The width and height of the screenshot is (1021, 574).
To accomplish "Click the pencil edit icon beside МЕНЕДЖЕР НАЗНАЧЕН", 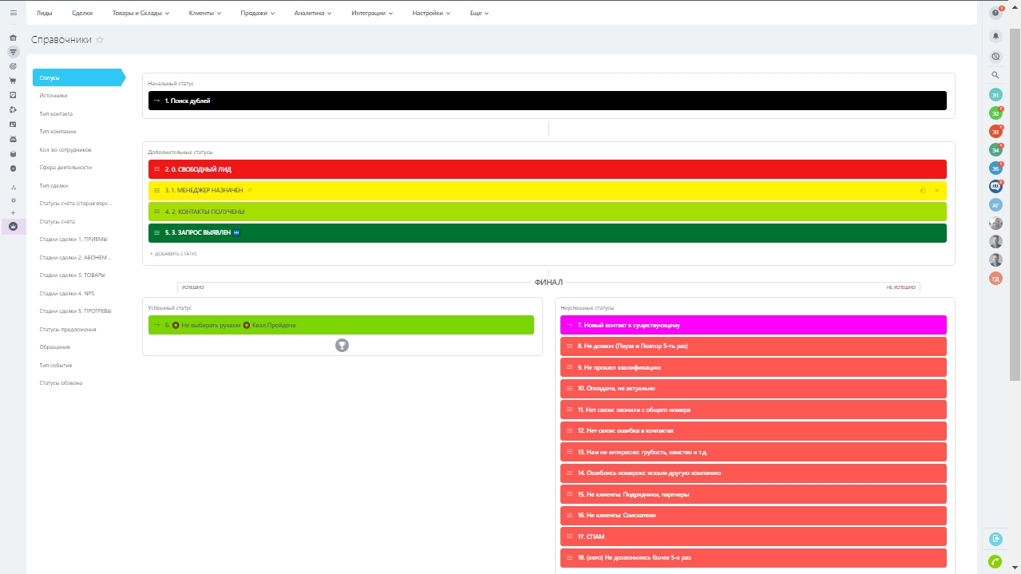I will [250, 190].
